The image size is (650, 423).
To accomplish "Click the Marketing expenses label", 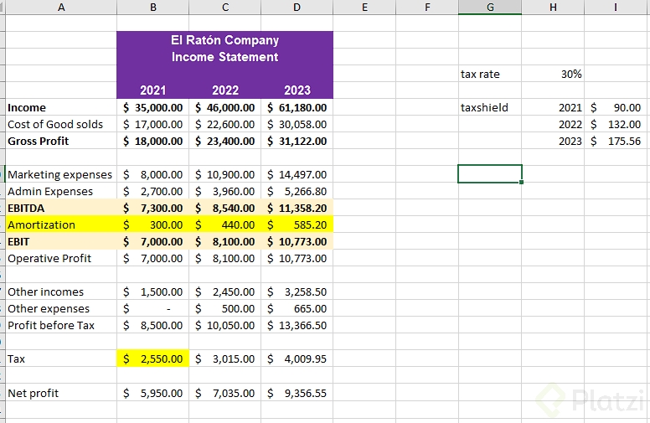I will click(61, 174).
